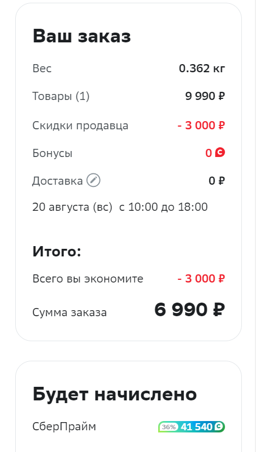
Task: Click the 'Всего вы экономите' savings amount
Action: click(x=201, y=279)
